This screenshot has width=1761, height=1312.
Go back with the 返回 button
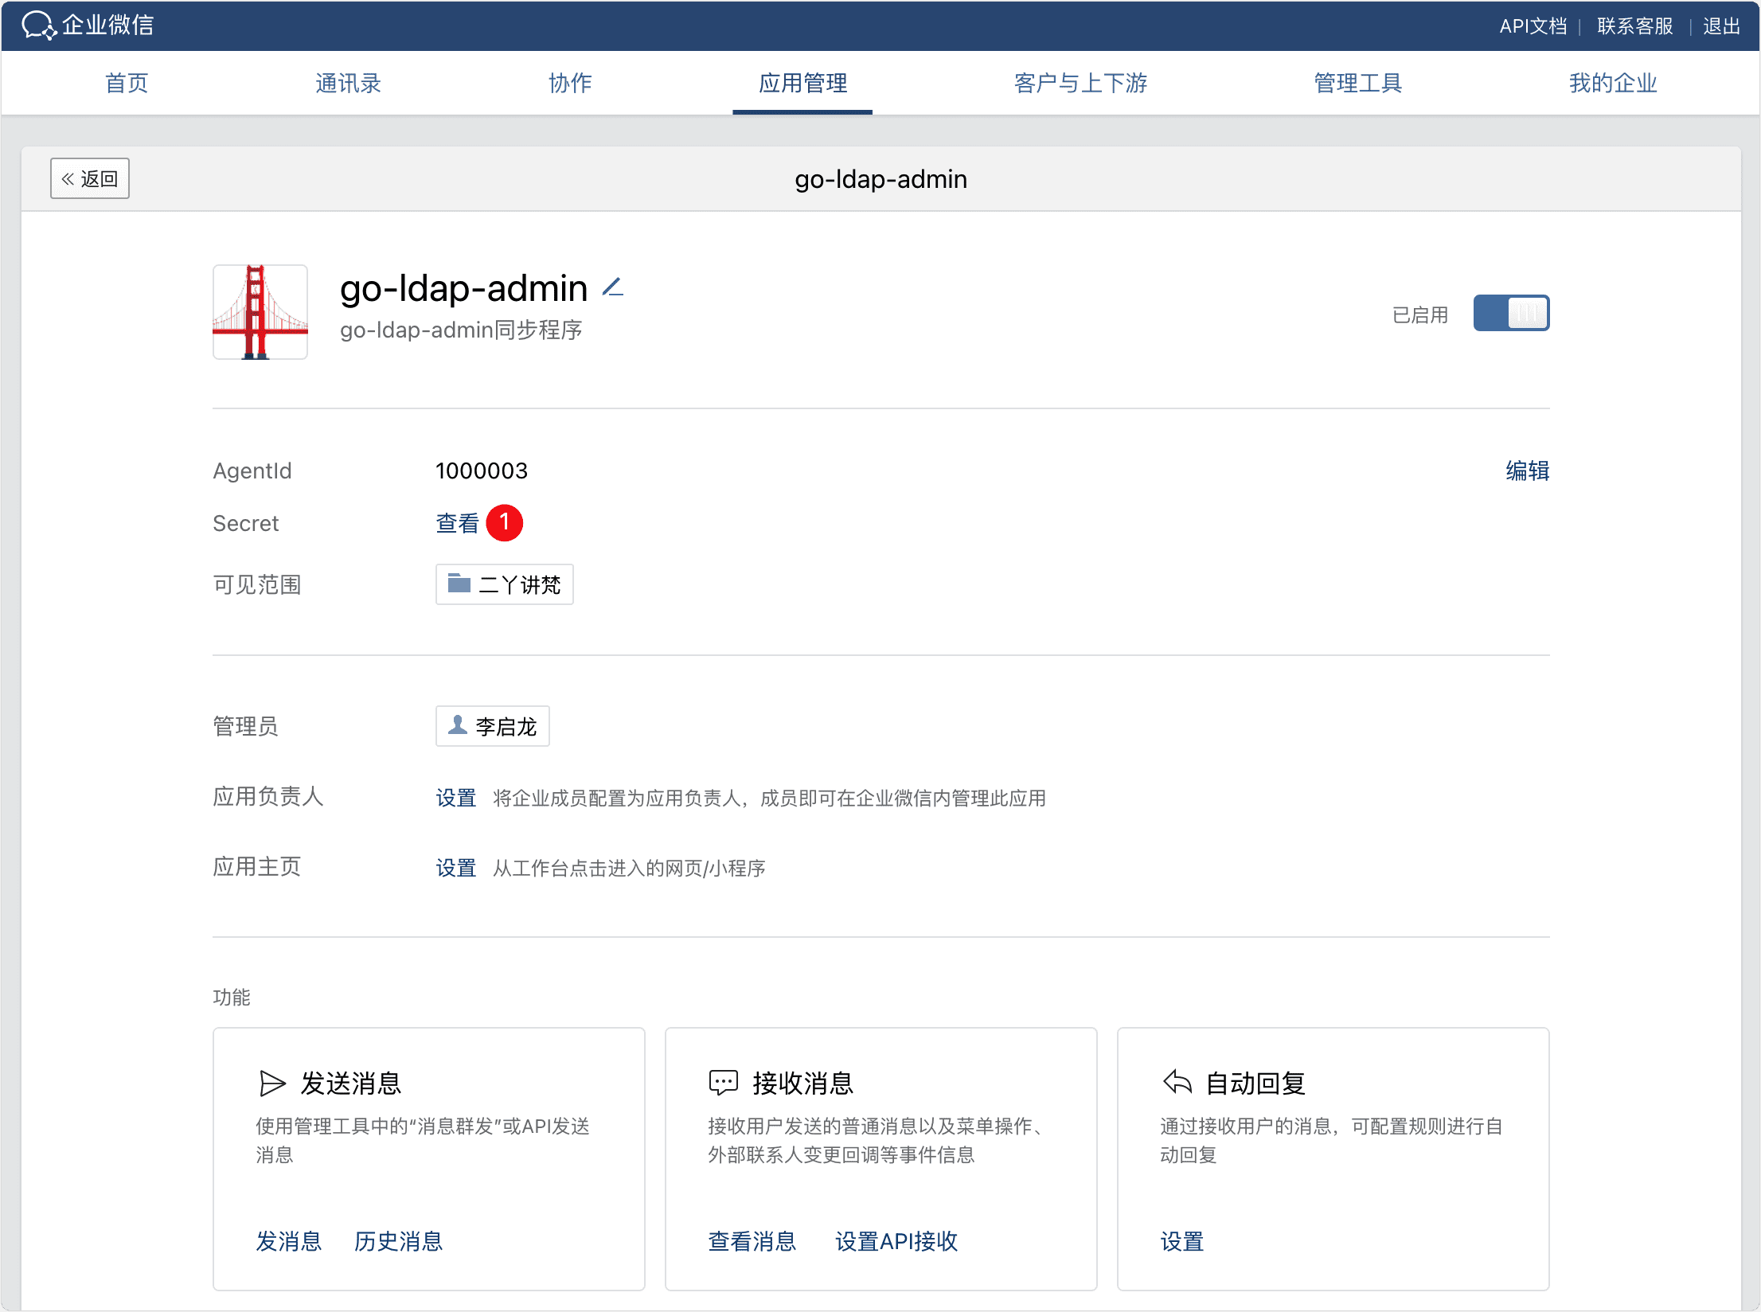click(90, 178)
